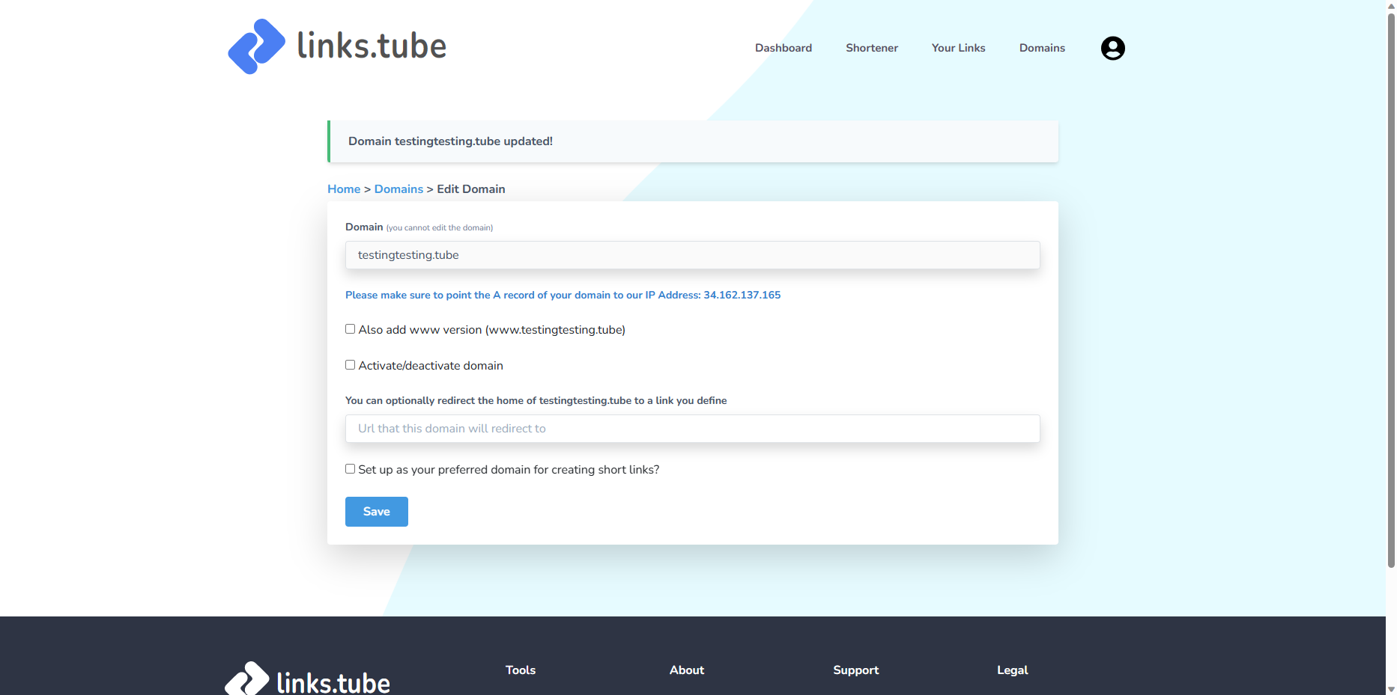Click the footer Support heading
The image size is (1397, 695).
[855, 670]
